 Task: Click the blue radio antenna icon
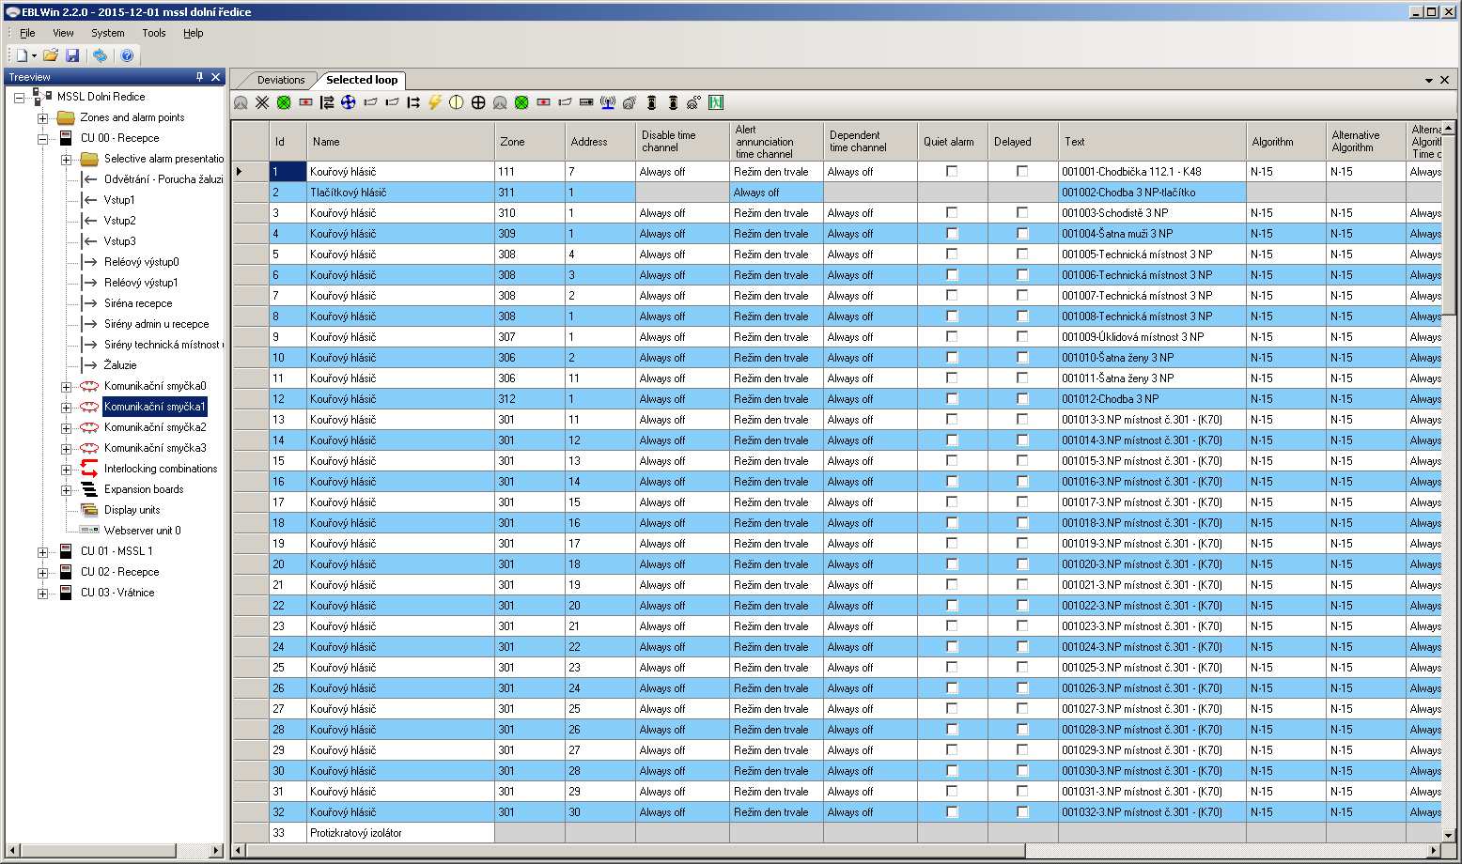[x=608, y=102]
